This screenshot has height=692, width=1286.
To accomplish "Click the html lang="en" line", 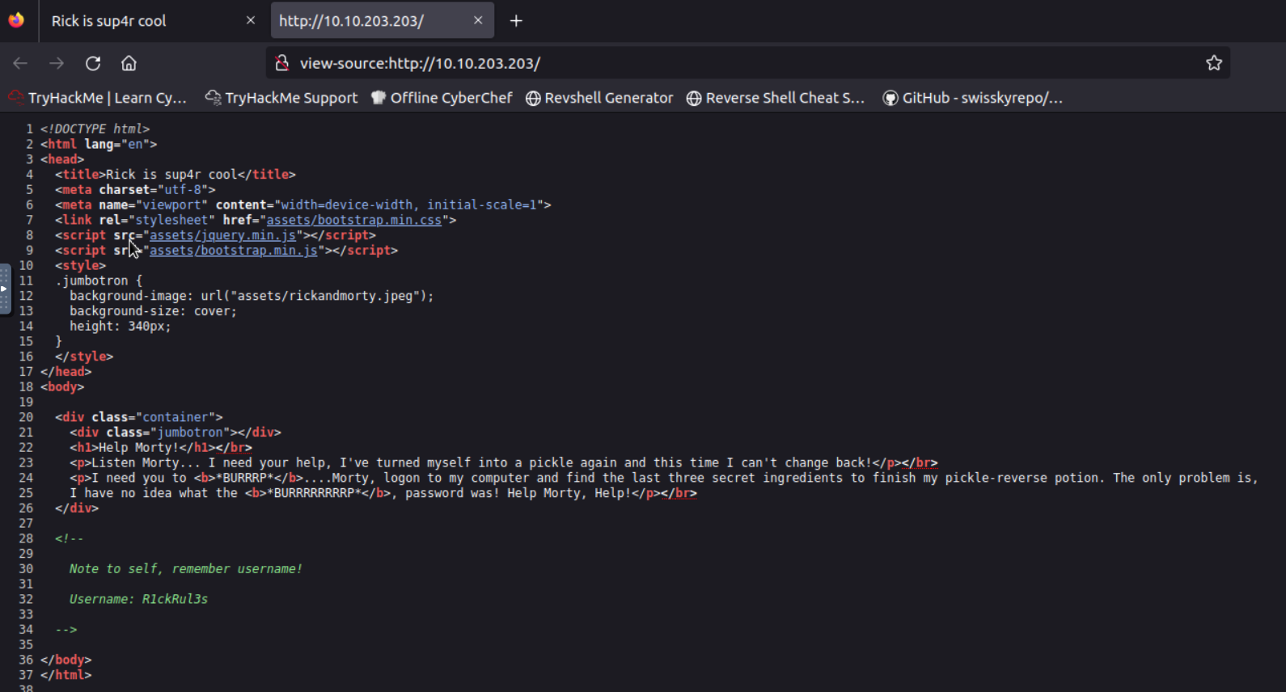I will pos(99,144).
